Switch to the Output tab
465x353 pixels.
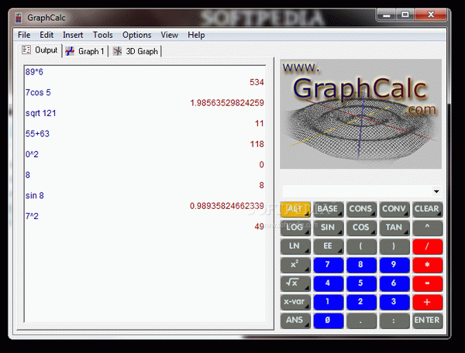[40, 50]
